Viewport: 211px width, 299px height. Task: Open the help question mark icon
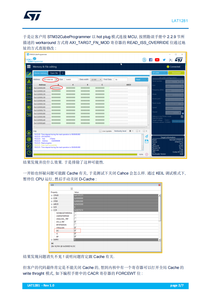click(29, 152)
